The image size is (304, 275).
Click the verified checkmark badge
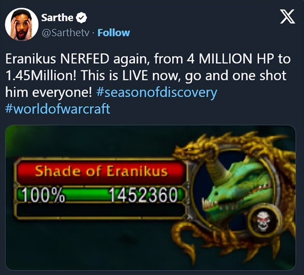81,18
